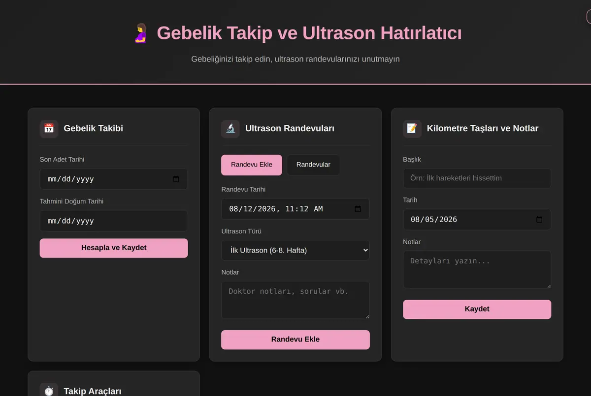Open calendar picker icon in milestone Tarih field
591x396 pixels.
(539, 220)
